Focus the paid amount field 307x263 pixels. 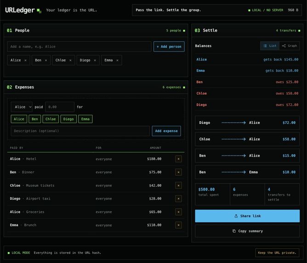60,107
